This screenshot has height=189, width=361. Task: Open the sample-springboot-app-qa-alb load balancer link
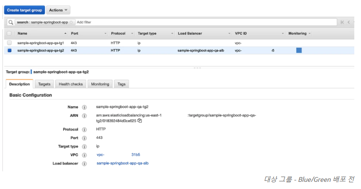(x=122, y=163)
